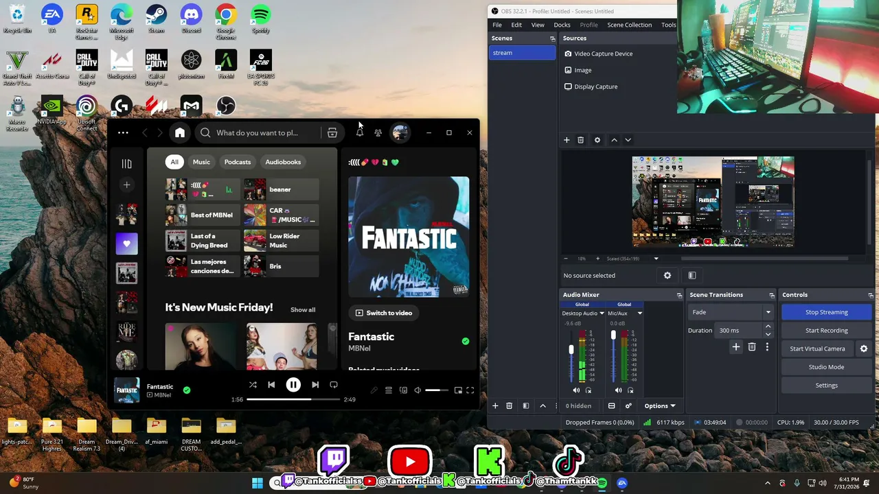Pause the playing song in Spotify
The image size is (879, 494).
(x=293, y=385)
